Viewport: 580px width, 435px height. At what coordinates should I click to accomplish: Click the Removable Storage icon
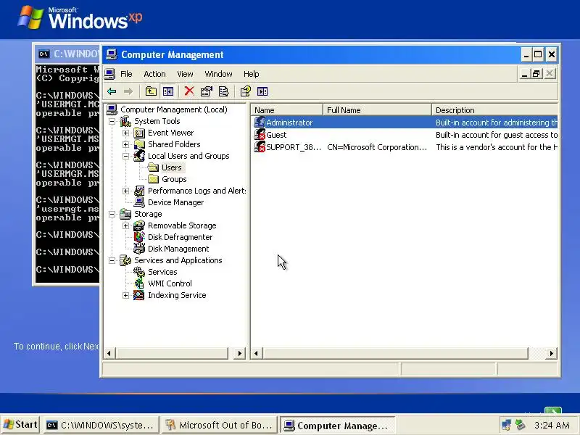(x=139, y=225)
